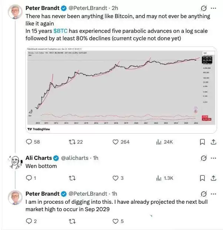Like the Sep 2029 projection reply
The image size is (223, 230).
click(115, 221)
